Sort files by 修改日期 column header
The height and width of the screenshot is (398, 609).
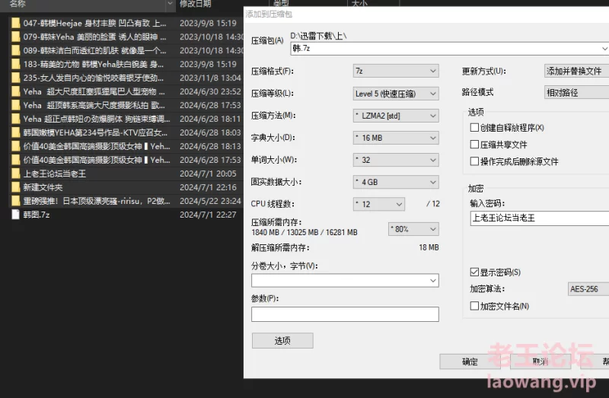point(196,4)
